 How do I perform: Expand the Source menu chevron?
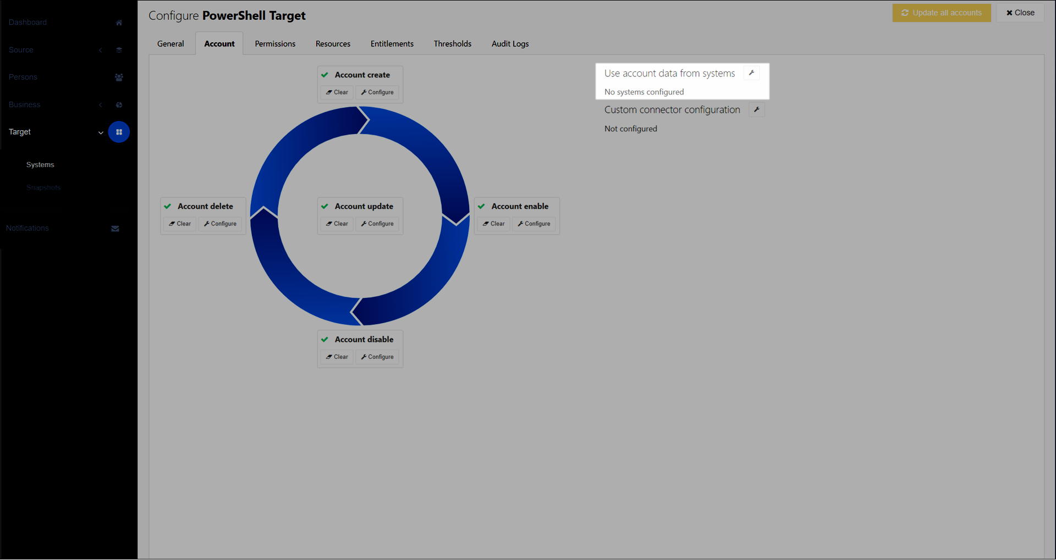pos(101,50)
